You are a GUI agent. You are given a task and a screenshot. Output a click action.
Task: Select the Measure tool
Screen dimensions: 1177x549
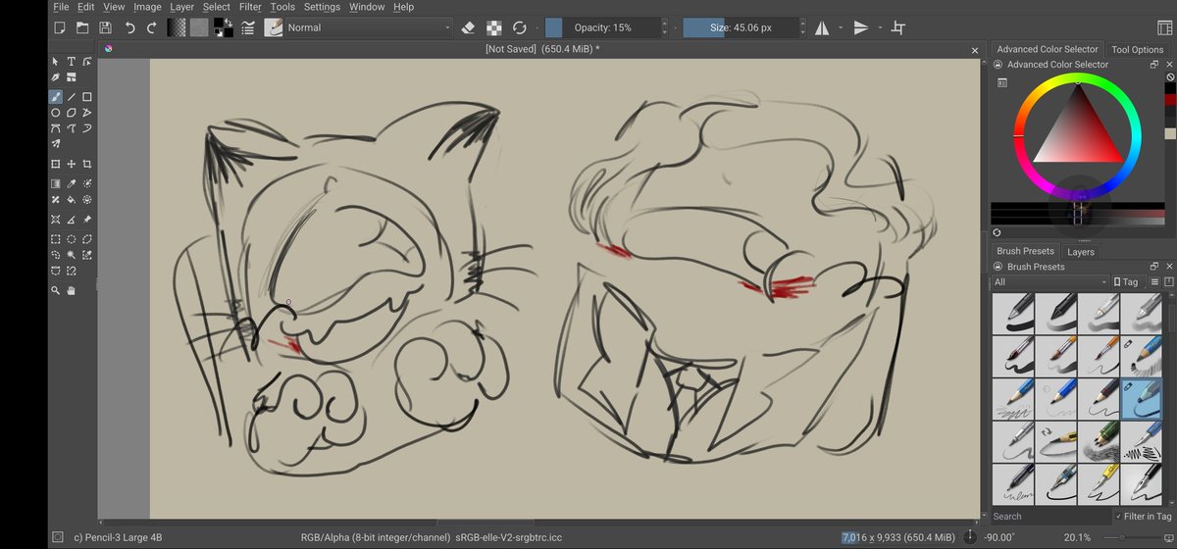(x=72, y=220)
